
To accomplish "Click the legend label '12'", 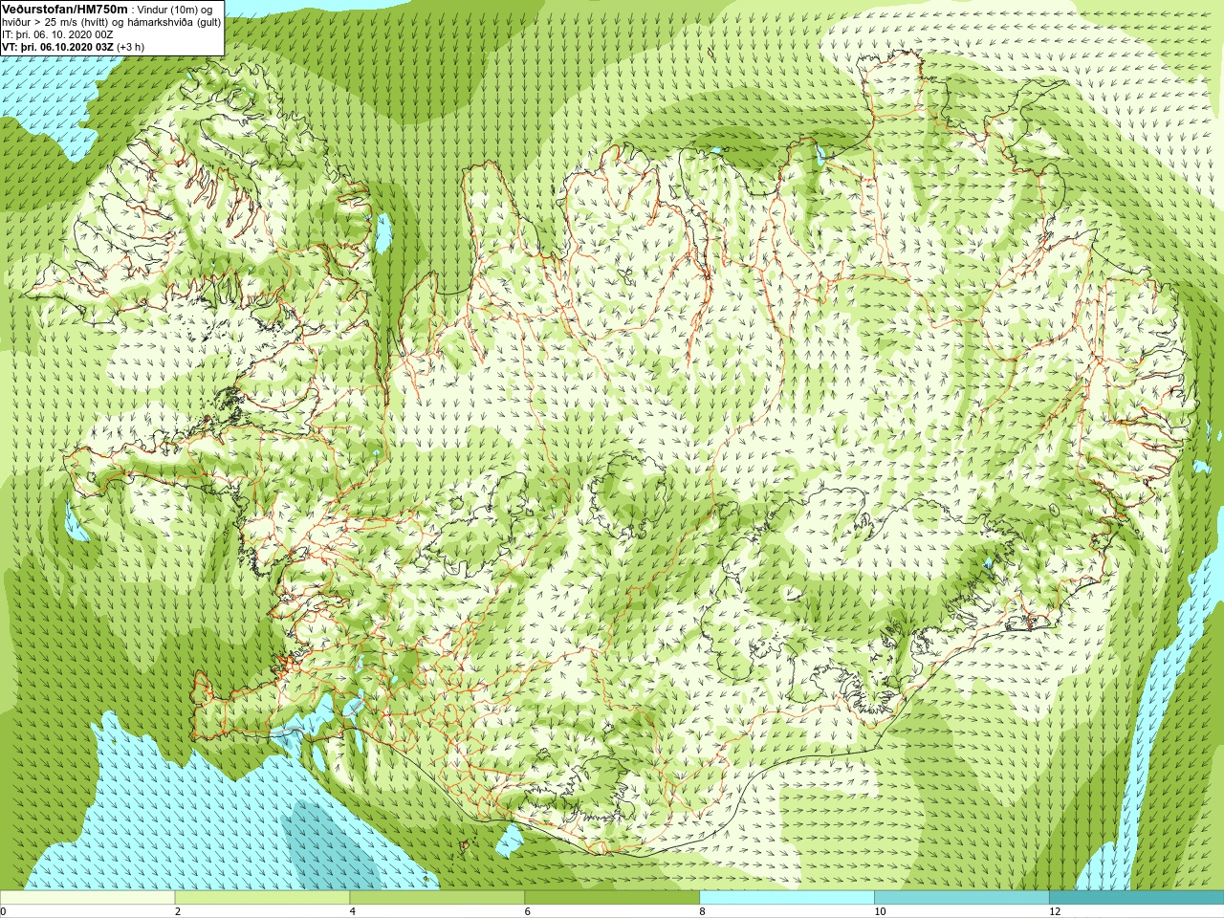I will [x=1055, y=911].
